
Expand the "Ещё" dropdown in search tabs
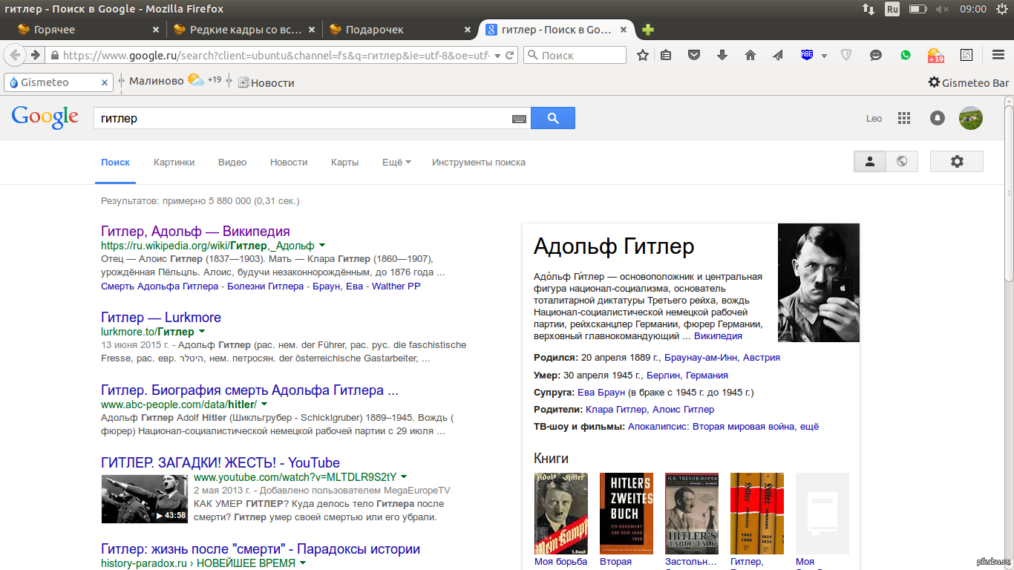pyautogui.click(x=396, y=163)
